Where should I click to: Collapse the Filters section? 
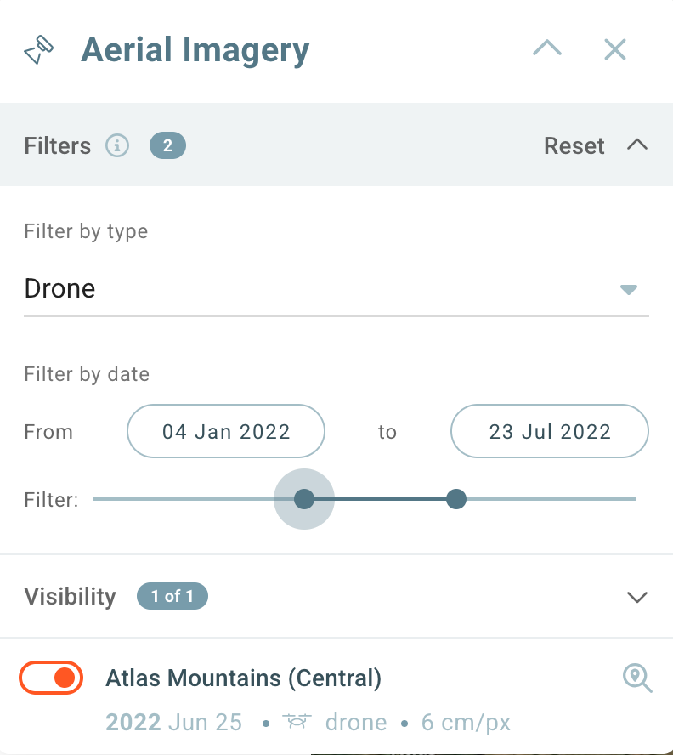tap(637, 145)
